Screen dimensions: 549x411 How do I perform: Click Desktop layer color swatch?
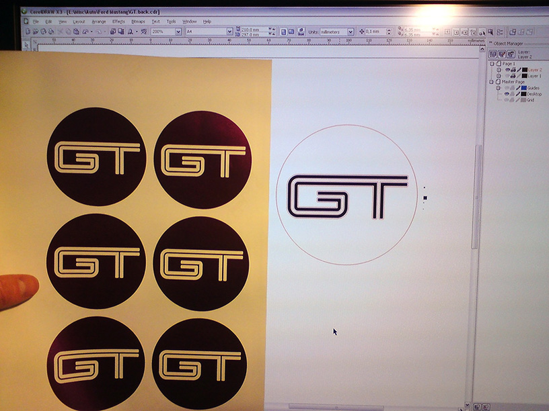(524, 93)
